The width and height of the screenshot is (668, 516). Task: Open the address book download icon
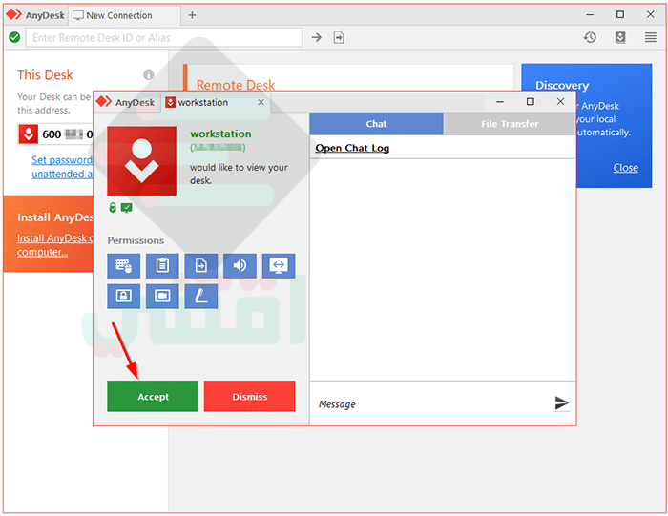pyautogui.click(x=620, y=37)
